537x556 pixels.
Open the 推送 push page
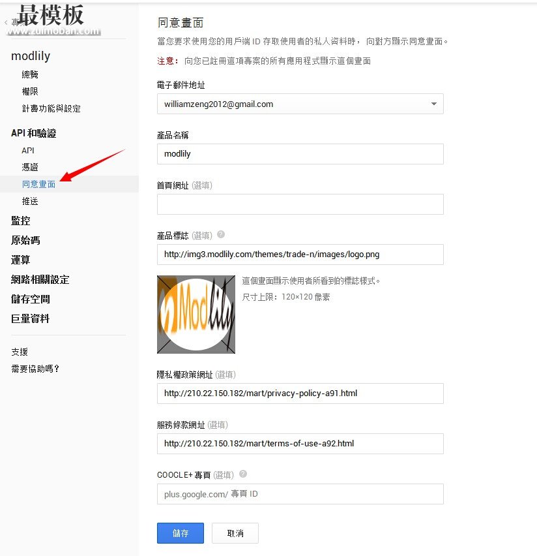point(30,201)
